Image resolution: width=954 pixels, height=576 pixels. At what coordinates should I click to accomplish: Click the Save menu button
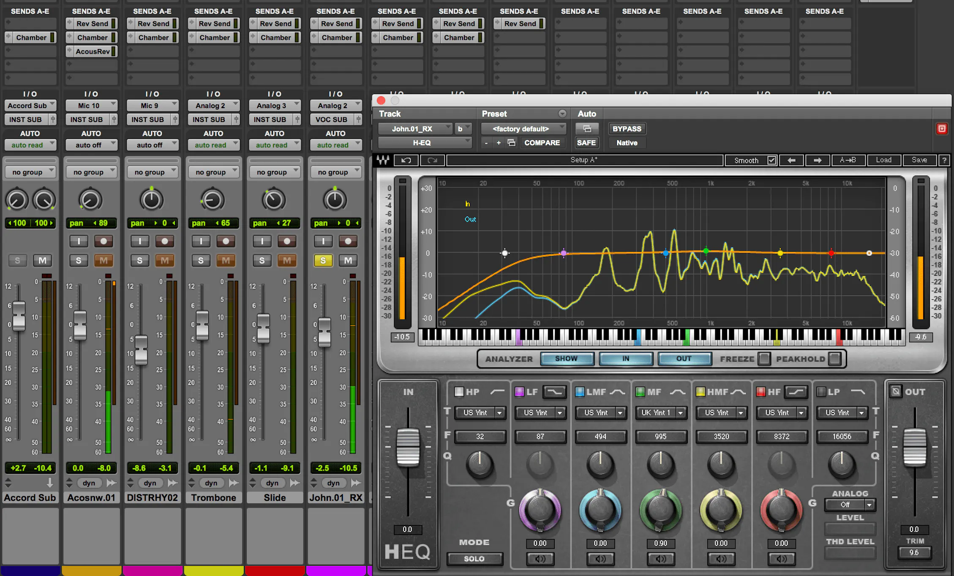(919, 160)
